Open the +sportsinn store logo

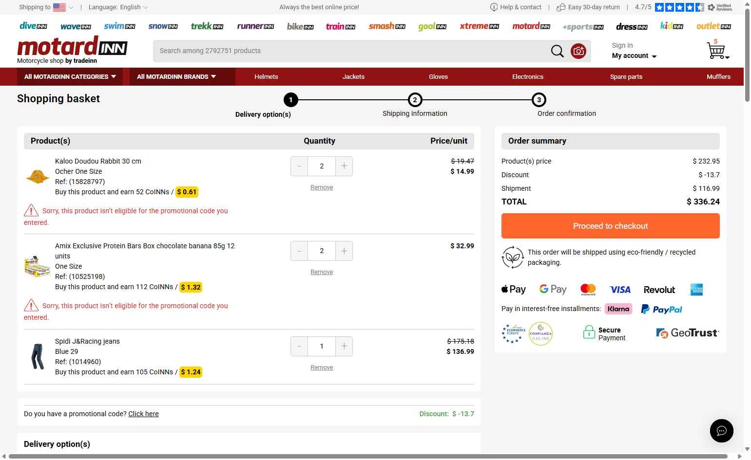click(x=583, y=27)
